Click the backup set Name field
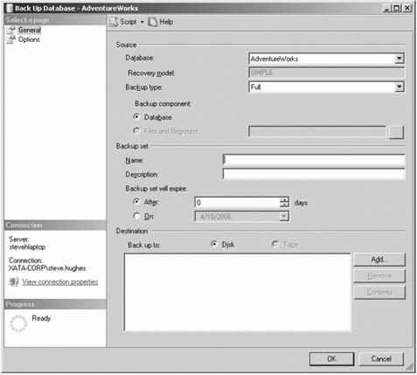Viewport: 417px width, 375px height. click(x=314, y=160)
